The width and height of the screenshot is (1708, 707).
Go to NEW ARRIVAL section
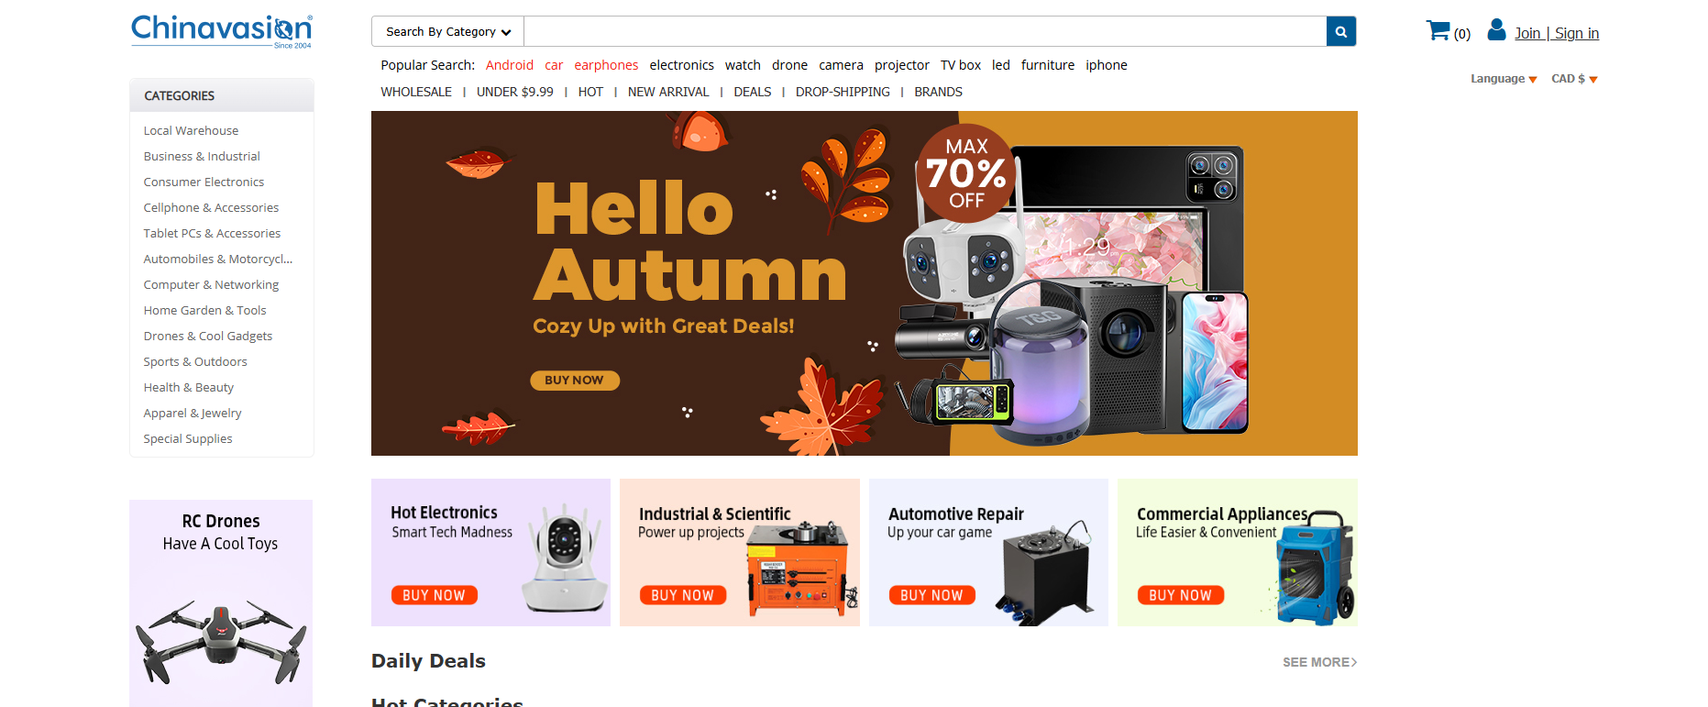(x=668, y=92)
